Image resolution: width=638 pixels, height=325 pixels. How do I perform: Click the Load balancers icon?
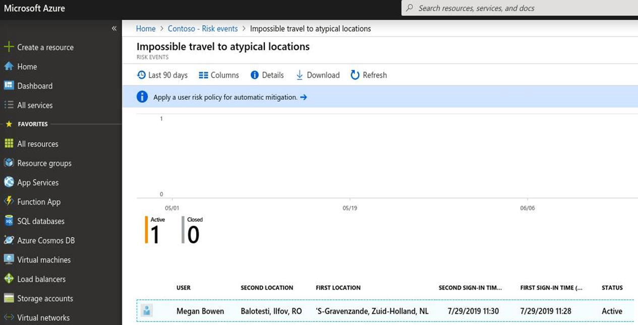(x=9, y=279)
